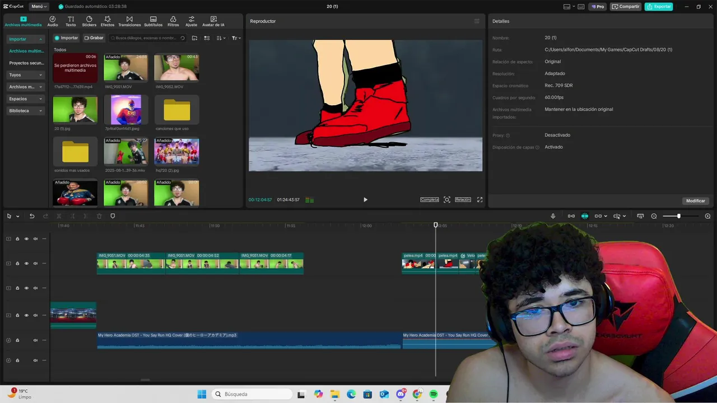The image size is (717, 403).
Task: Open the Audio tab
Action: (53, 21)
